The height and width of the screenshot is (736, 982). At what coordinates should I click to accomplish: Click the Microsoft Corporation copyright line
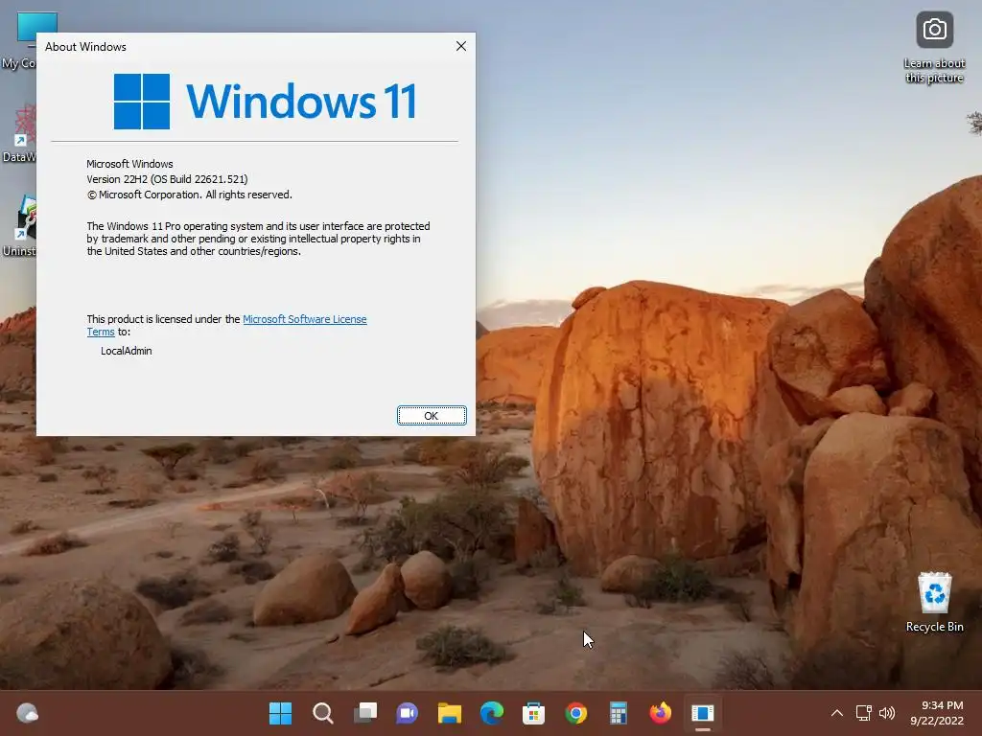[x=189, y=195]
